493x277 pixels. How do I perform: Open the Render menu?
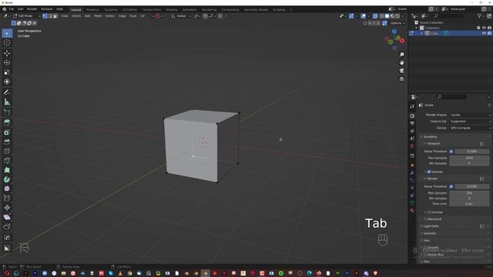click(x=32, y=9)
